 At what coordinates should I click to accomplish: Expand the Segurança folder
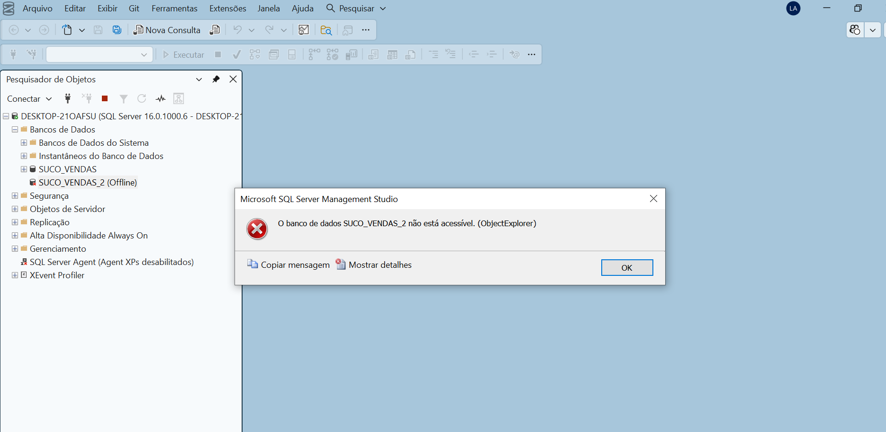[x=15, y=195]
